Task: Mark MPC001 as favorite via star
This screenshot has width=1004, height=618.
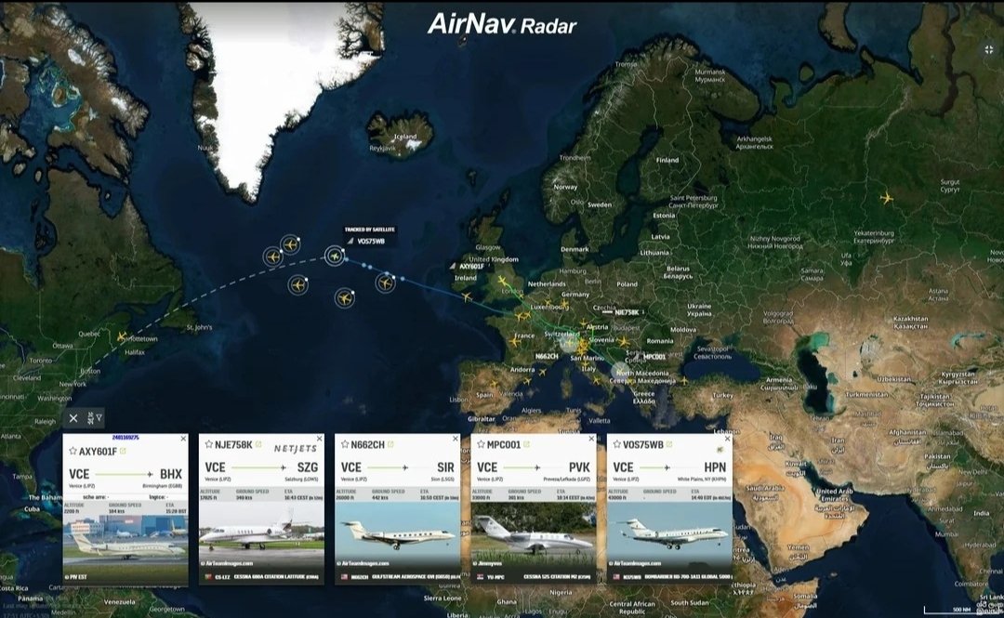Action: tap(481, 444)
